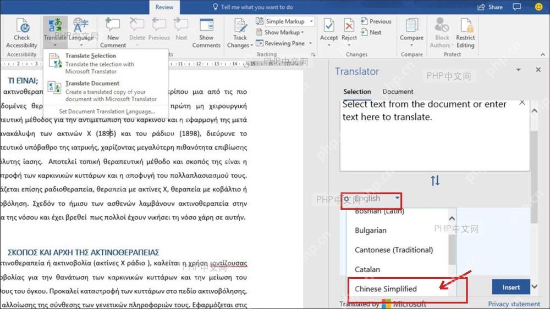Viewport: 550px width, 309px height.
Task: Go to Next comment
Action: (182, 30)
